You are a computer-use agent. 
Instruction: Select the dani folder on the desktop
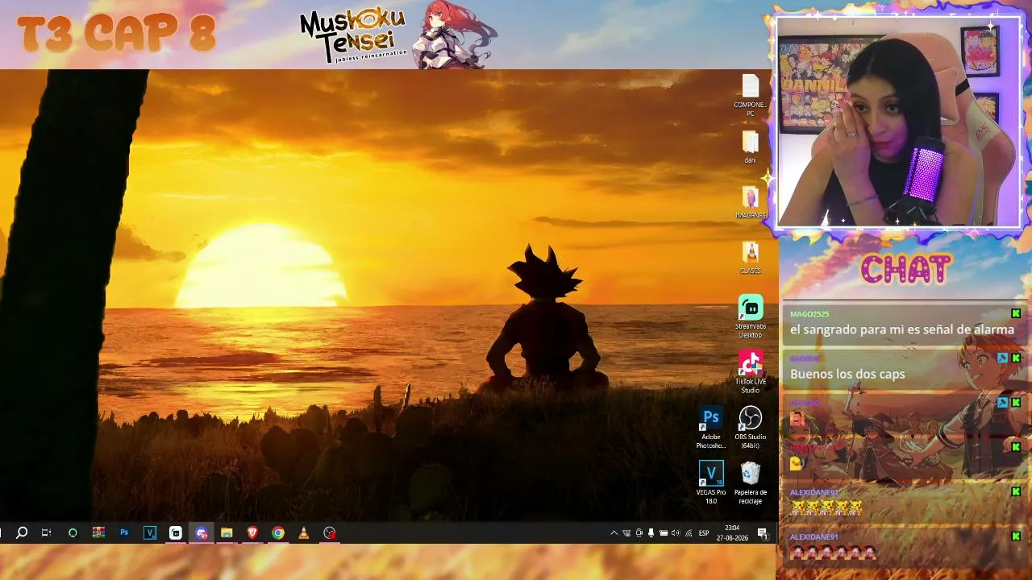coord(750,147)
